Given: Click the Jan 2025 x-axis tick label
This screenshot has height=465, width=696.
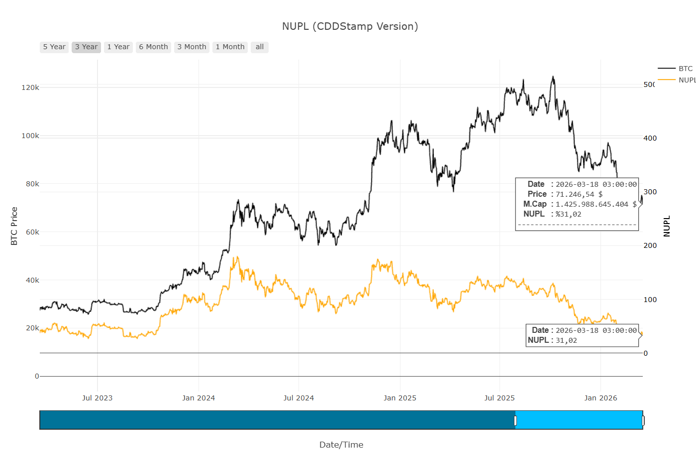Looking at the screenshot, I should [400, 398].
